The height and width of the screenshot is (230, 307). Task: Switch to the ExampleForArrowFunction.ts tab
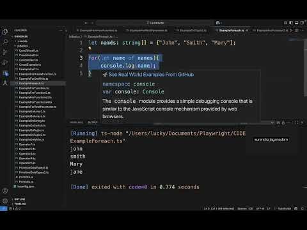coord(97,31)
